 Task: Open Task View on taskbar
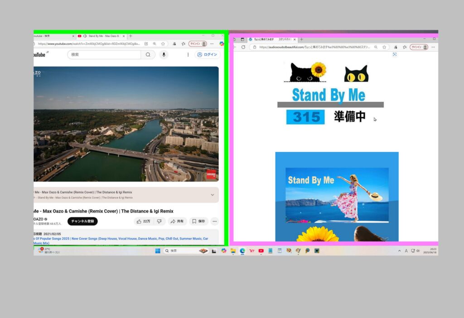coord(214,251)
